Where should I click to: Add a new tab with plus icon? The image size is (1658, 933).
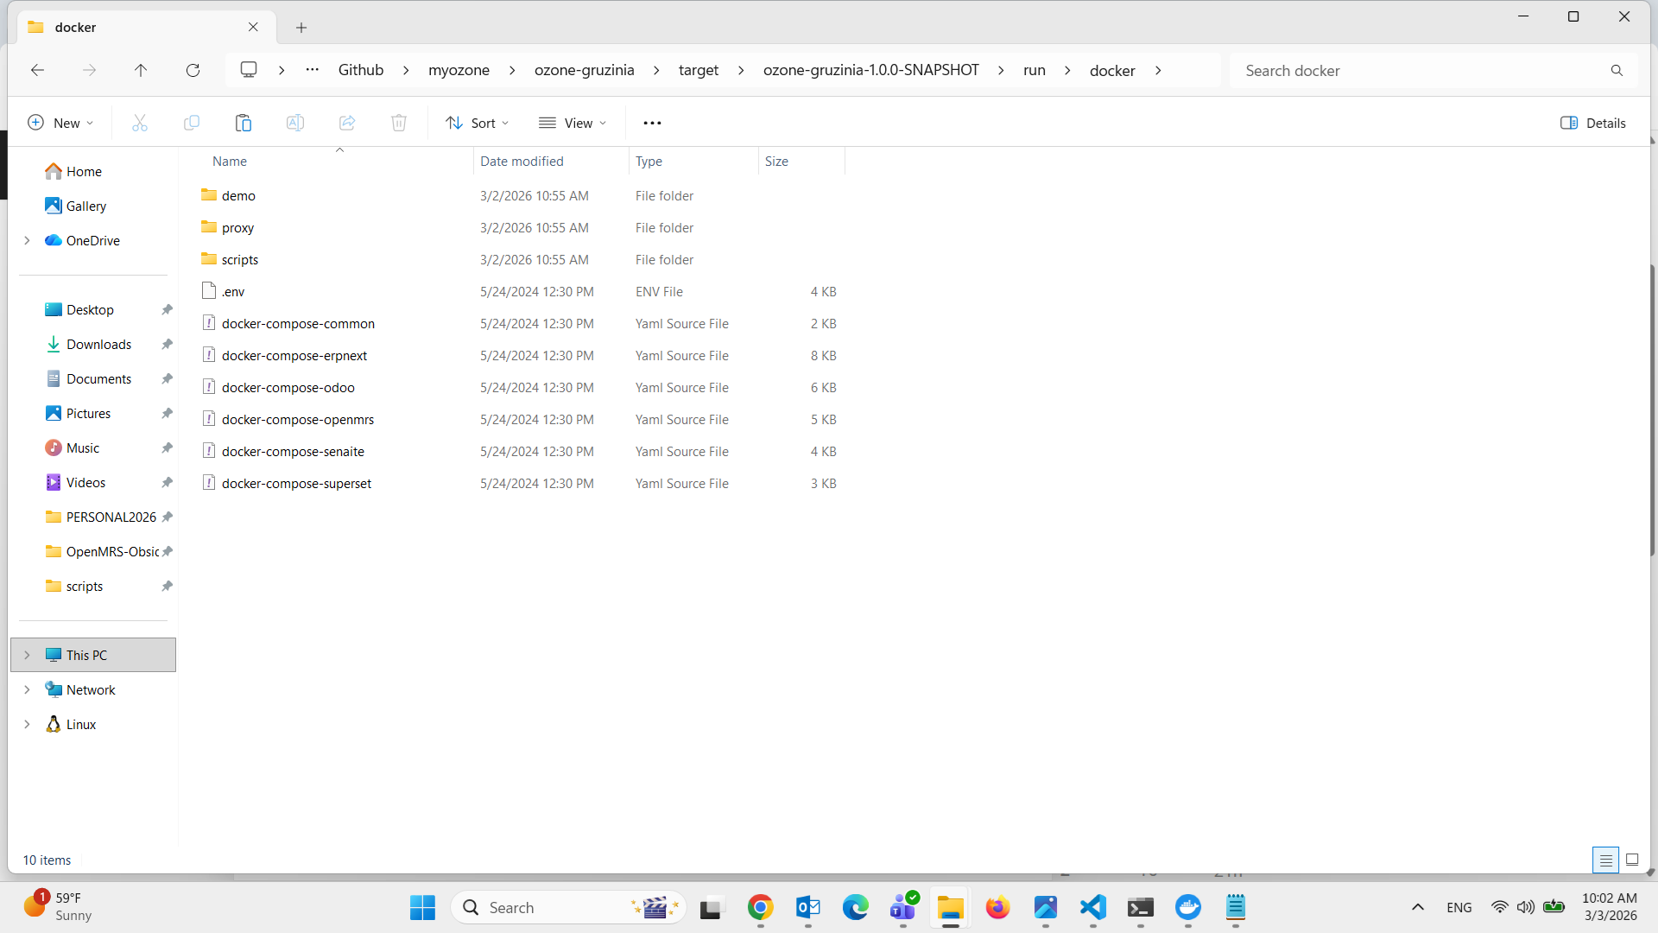point(301,28)
